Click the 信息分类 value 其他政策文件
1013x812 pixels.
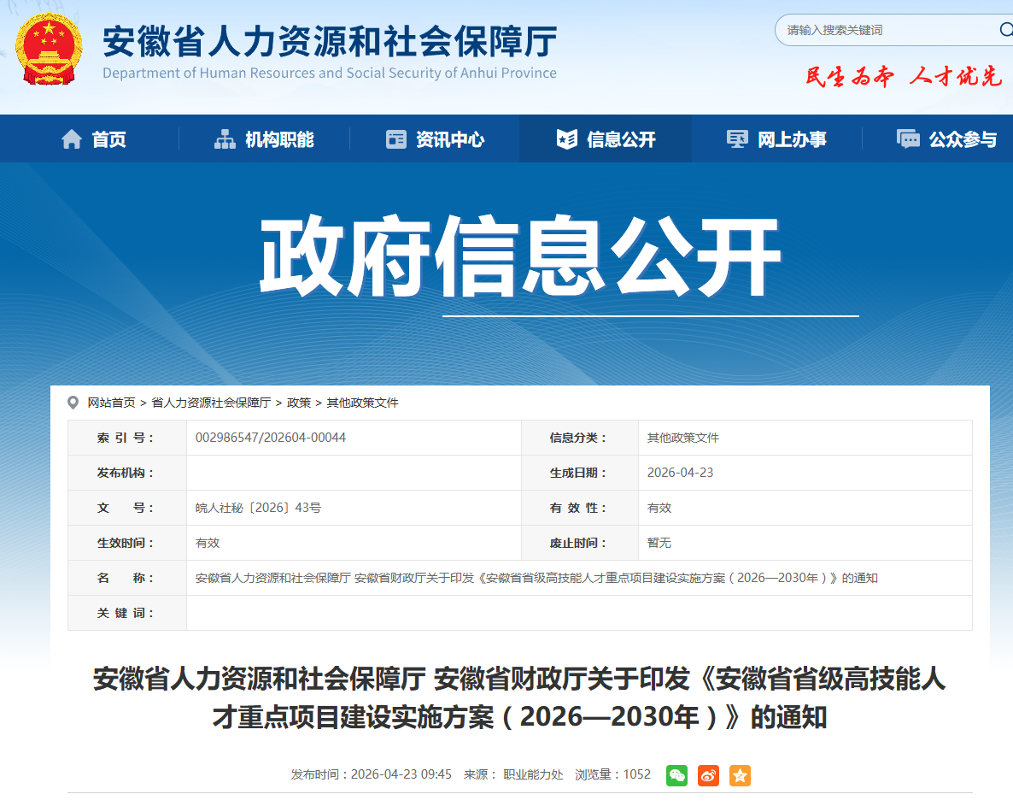pos(682,438)
